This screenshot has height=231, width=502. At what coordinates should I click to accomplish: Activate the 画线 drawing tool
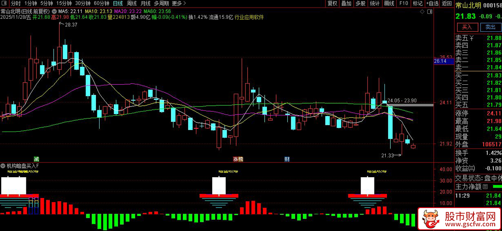tap(389, 3)
